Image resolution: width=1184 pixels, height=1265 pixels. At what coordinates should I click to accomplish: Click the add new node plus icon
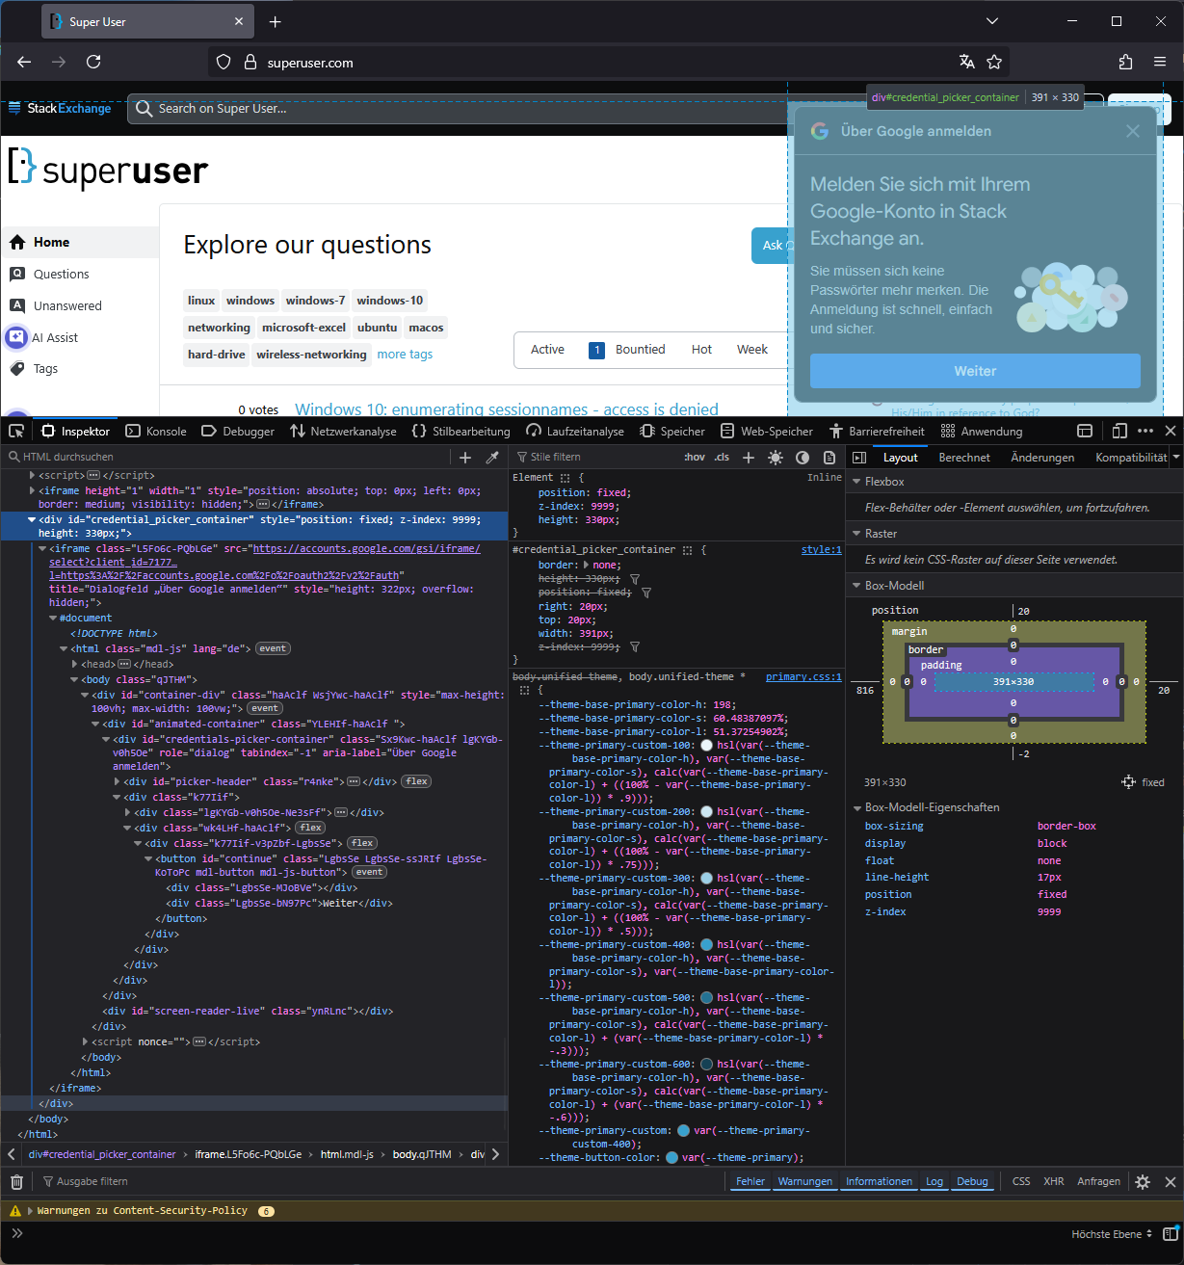(x=465, y=458)
